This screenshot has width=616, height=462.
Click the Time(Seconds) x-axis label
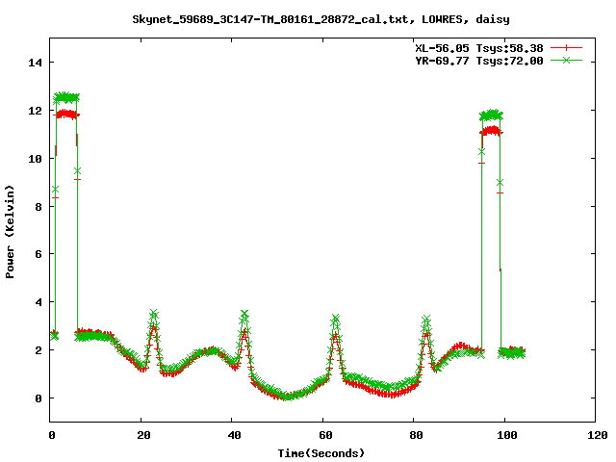tap(321, 453)
